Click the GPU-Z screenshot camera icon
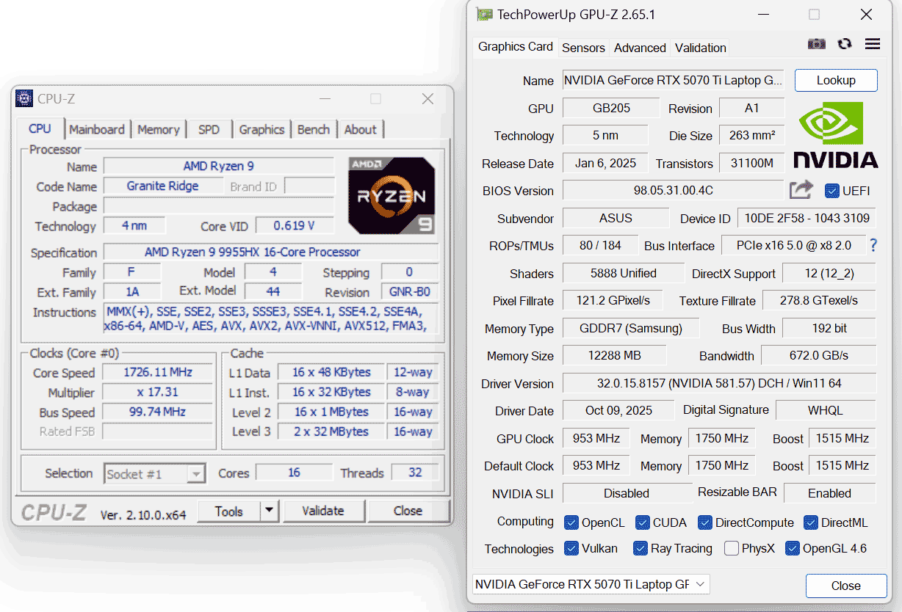Viewport: 902px width, 612px height. (816, 44)
